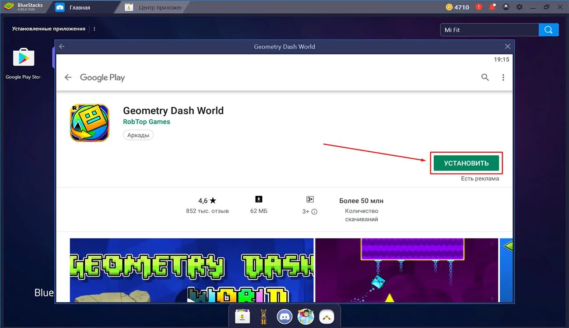Open BlueStacks settings gear
Viewport: 569px width, 328px height.
[x=520, y=7]
